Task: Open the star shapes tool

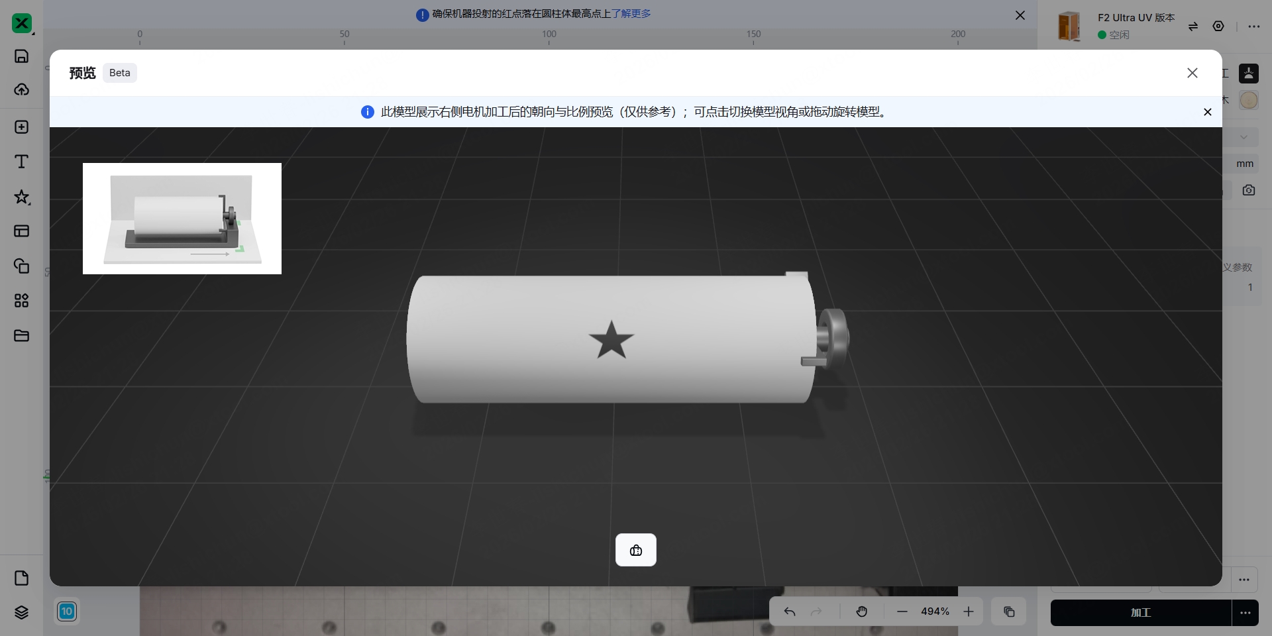Action: click(21, 197)
